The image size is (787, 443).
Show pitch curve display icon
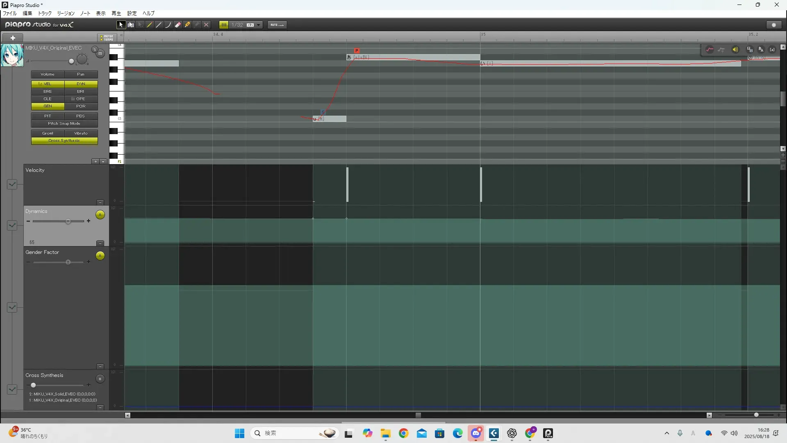click(x=710, y=50)
